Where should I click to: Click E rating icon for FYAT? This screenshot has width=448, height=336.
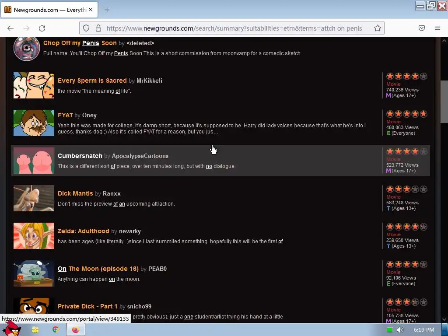388,133
